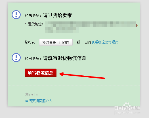Screen dimensions: 149x118
Task: Click the 或 text between options
Action: tap(79, 42)
